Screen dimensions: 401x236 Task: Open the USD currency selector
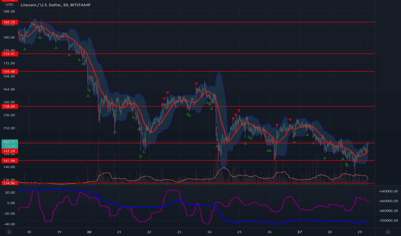(9, 5)
